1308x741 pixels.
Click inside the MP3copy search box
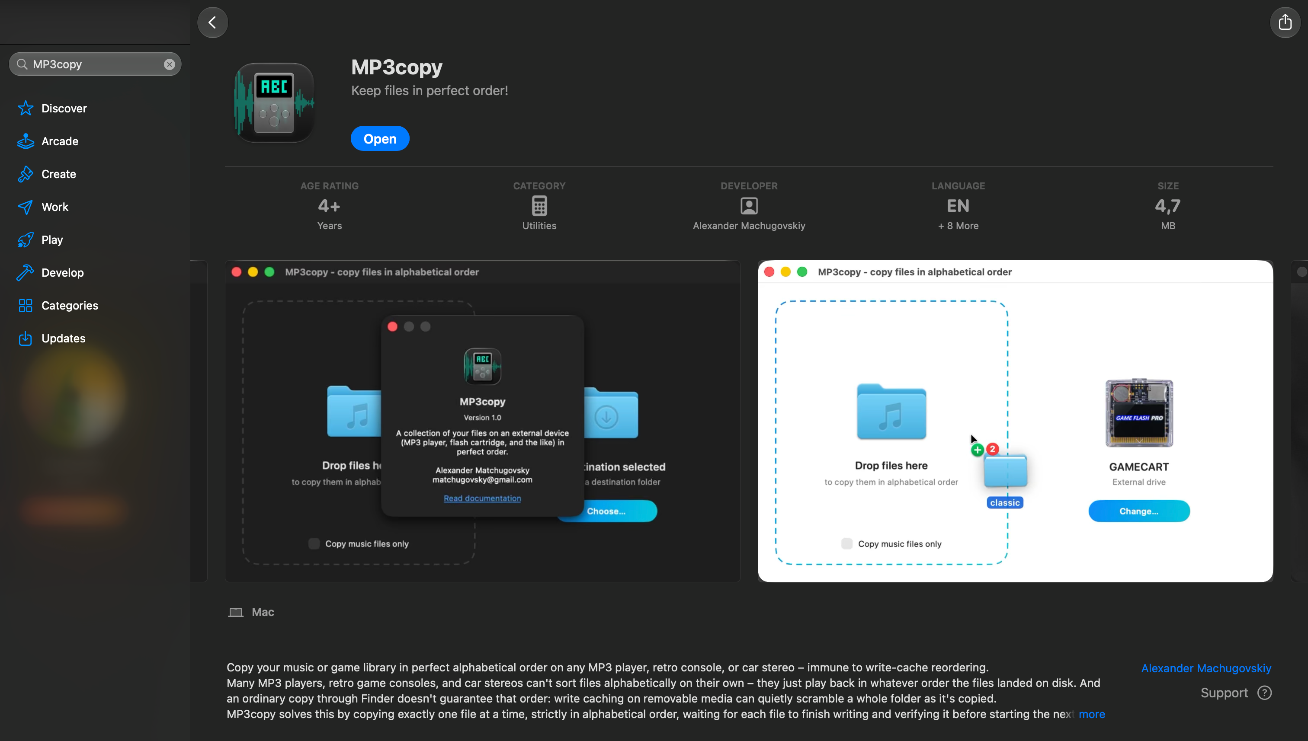pos(95,64)
